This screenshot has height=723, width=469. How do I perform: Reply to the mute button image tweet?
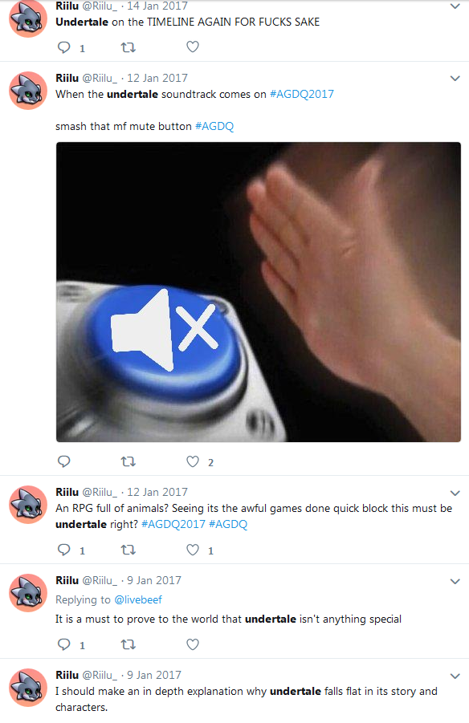pos(63,461)
